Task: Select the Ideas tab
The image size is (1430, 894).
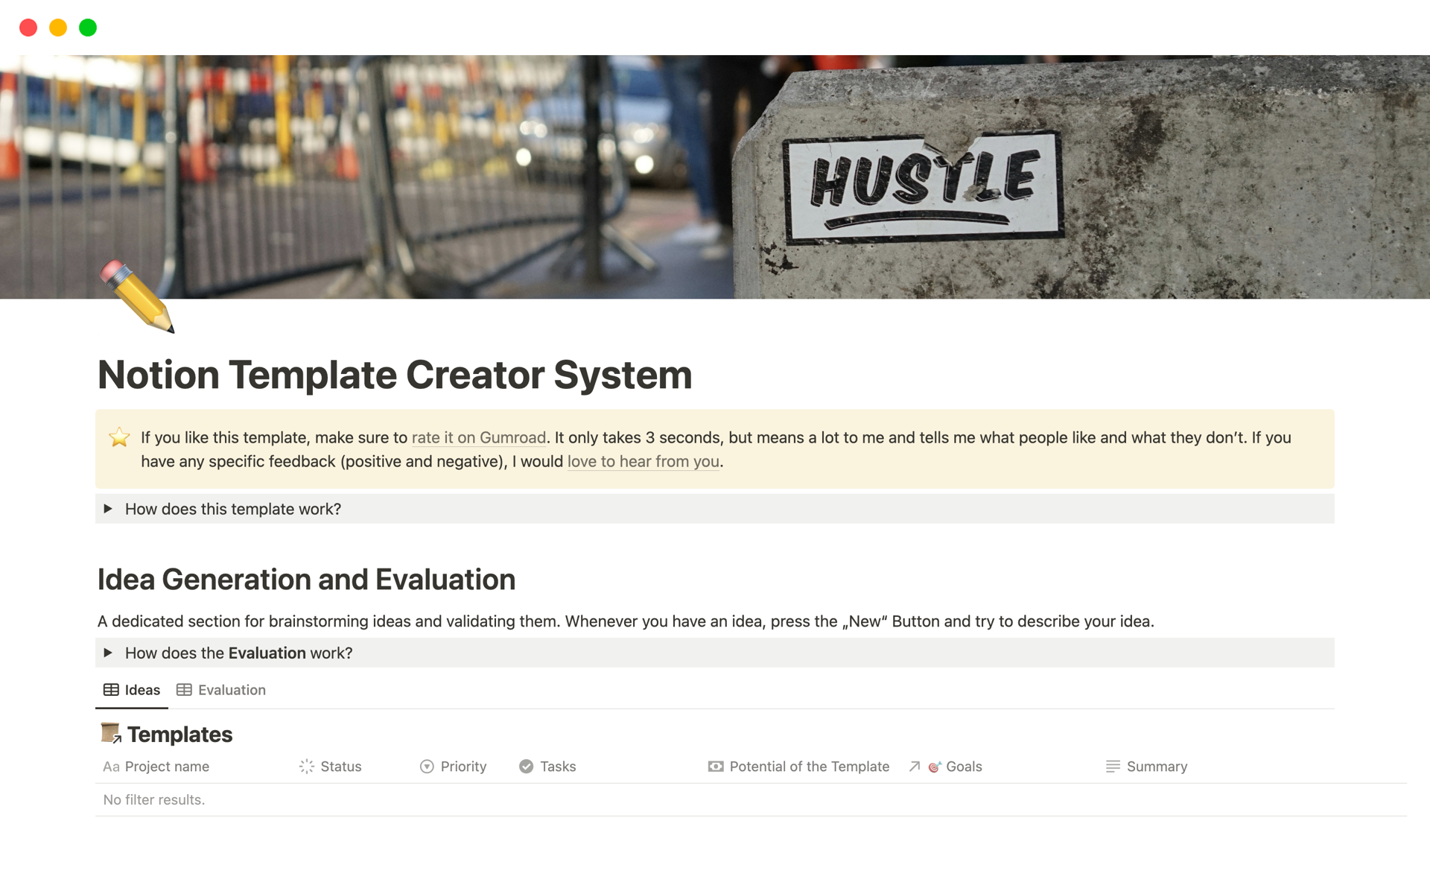Action: point(141,689)
